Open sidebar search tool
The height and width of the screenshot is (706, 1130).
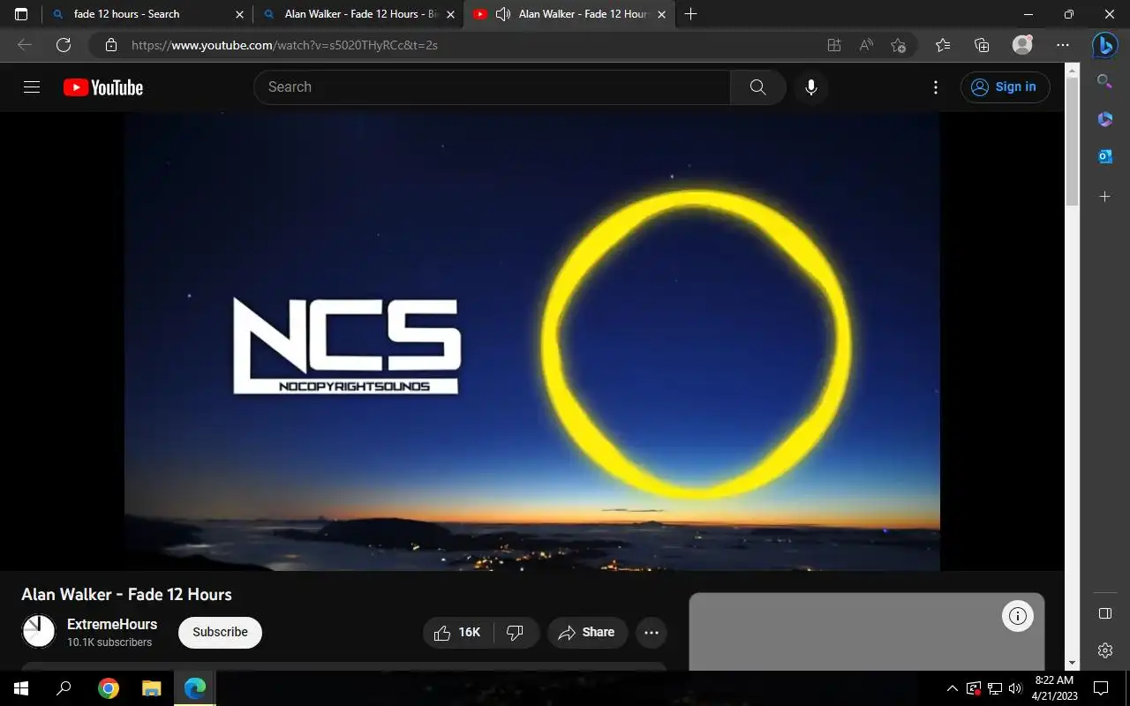1104,81
